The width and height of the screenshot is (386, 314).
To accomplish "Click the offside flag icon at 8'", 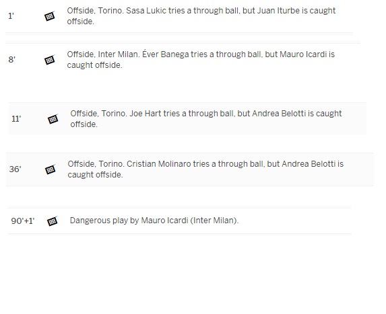I will pos(49,60).
